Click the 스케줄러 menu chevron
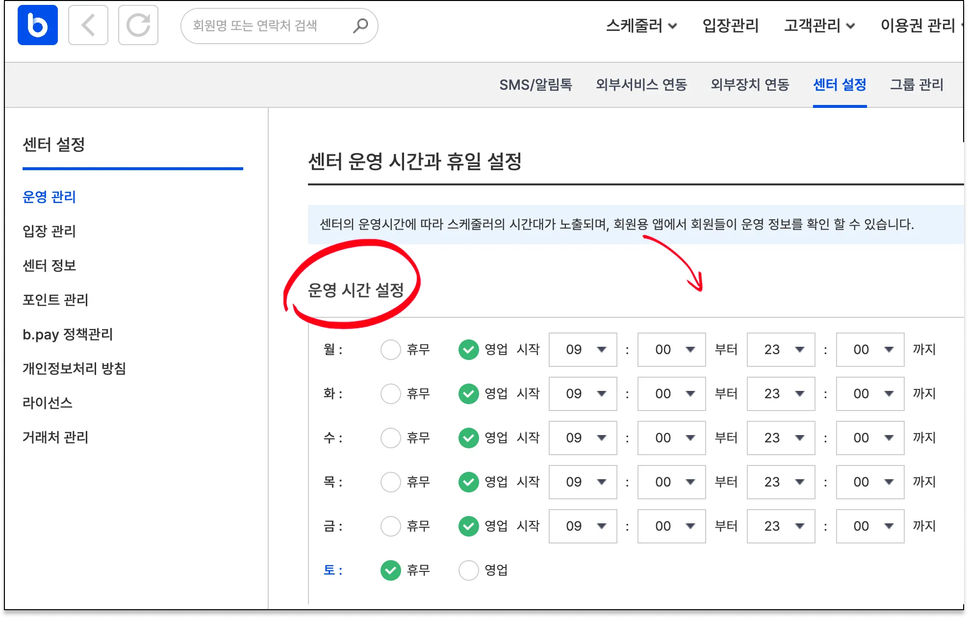 point(673,26)
